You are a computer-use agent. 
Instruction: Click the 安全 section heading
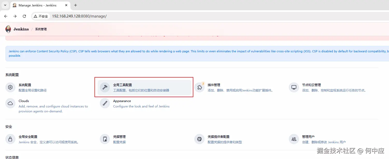pyautogui.click(x=9, y=127)
